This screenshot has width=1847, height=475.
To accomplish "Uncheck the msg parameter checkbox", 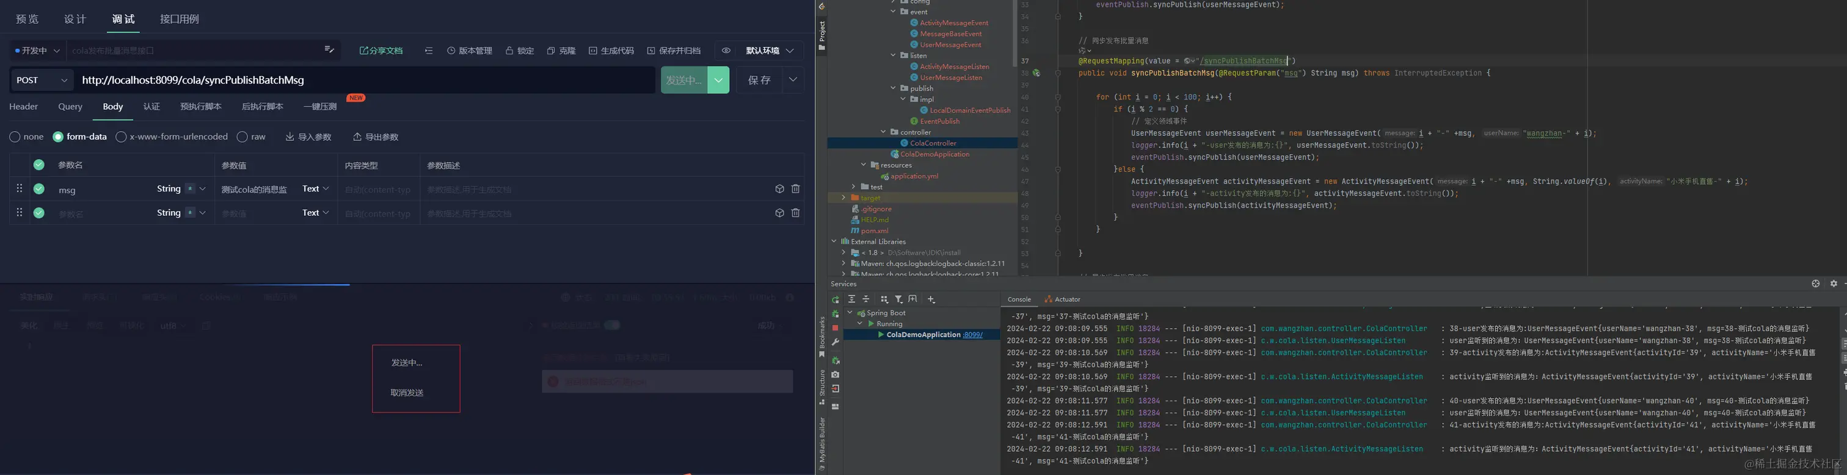I will [x=38, y=189].
